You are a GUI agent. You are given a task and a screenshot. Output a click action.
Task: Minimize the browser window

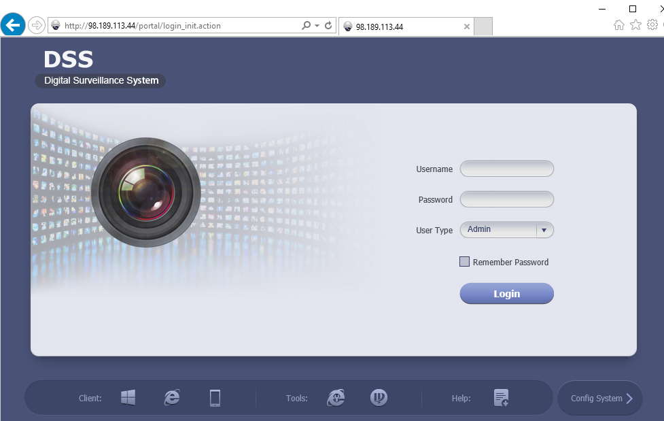pos(602,9)
